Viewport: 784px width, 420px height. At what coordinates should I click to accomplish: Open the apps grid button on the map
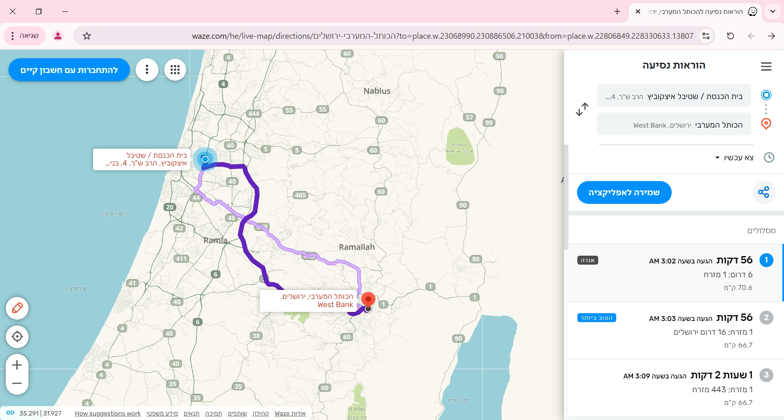pos(175,70)
